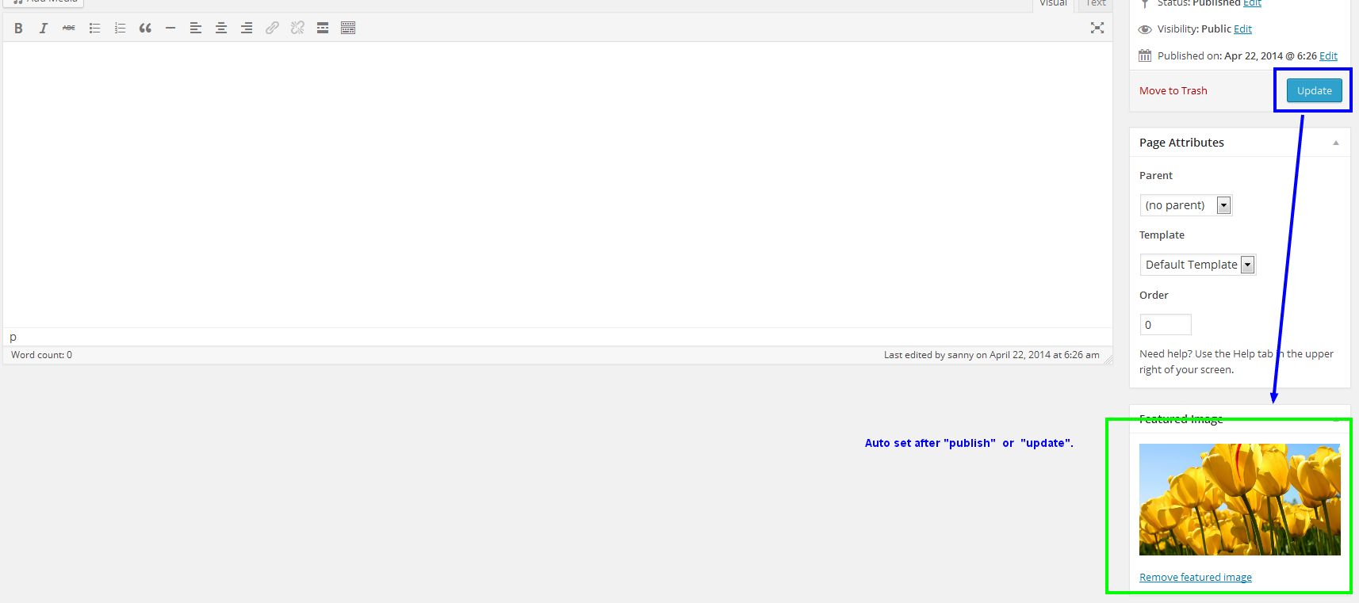The width and height of the screenshot is (1359, 603).
Task: Toggle bold formatting in editor toolbar
Action: pos(18,28)
